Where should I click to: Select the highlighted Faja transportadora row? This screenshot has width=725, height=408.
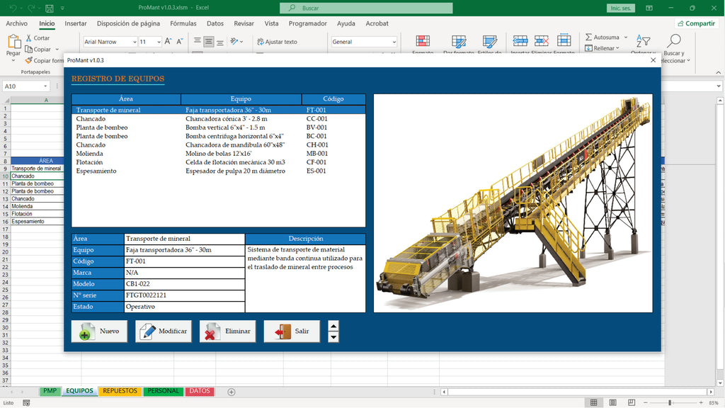point(218,110)
